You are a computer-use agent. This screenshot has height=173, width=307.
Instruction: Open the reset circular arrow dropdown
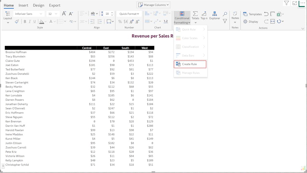coord(280,21)
